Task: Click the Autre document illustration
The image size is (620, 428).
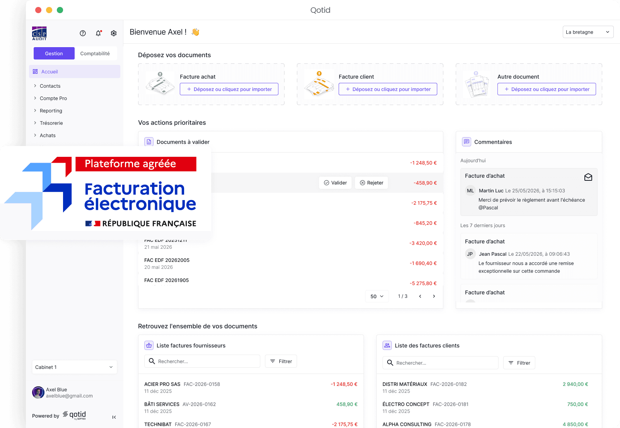Action: (x=477, y=84)
